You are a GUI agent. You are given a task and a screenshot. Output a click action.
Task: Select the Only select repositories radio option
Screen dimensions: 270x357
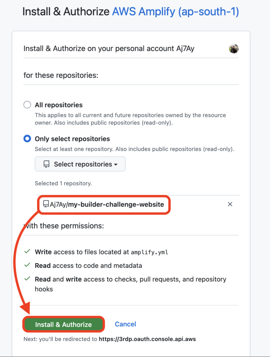click(x=27, y=139)
